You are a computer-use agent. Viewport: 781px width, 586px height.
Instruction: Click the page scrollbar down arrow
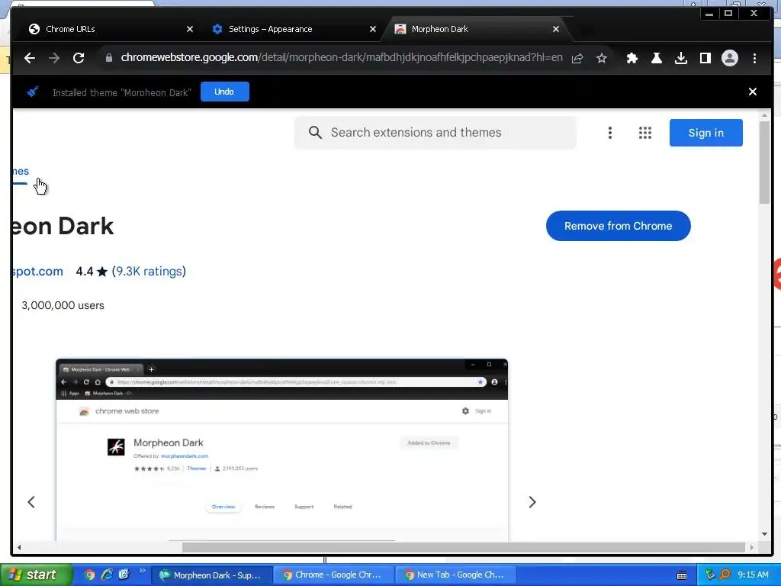(x=764, y=534)
